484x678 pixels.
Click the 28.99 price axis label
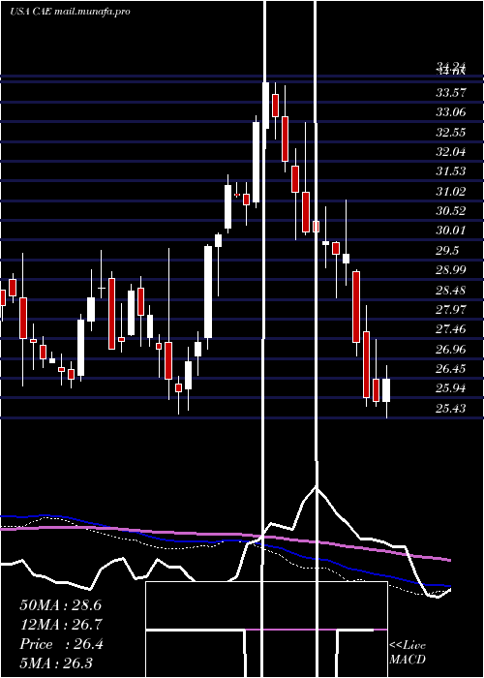click(451, 270)
